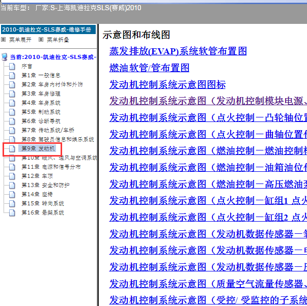Image resolution: width=307 pixels, height=306 pixels.
Task: Click the page icon beside 第5章 制动系统
Action: coord(12,112)
